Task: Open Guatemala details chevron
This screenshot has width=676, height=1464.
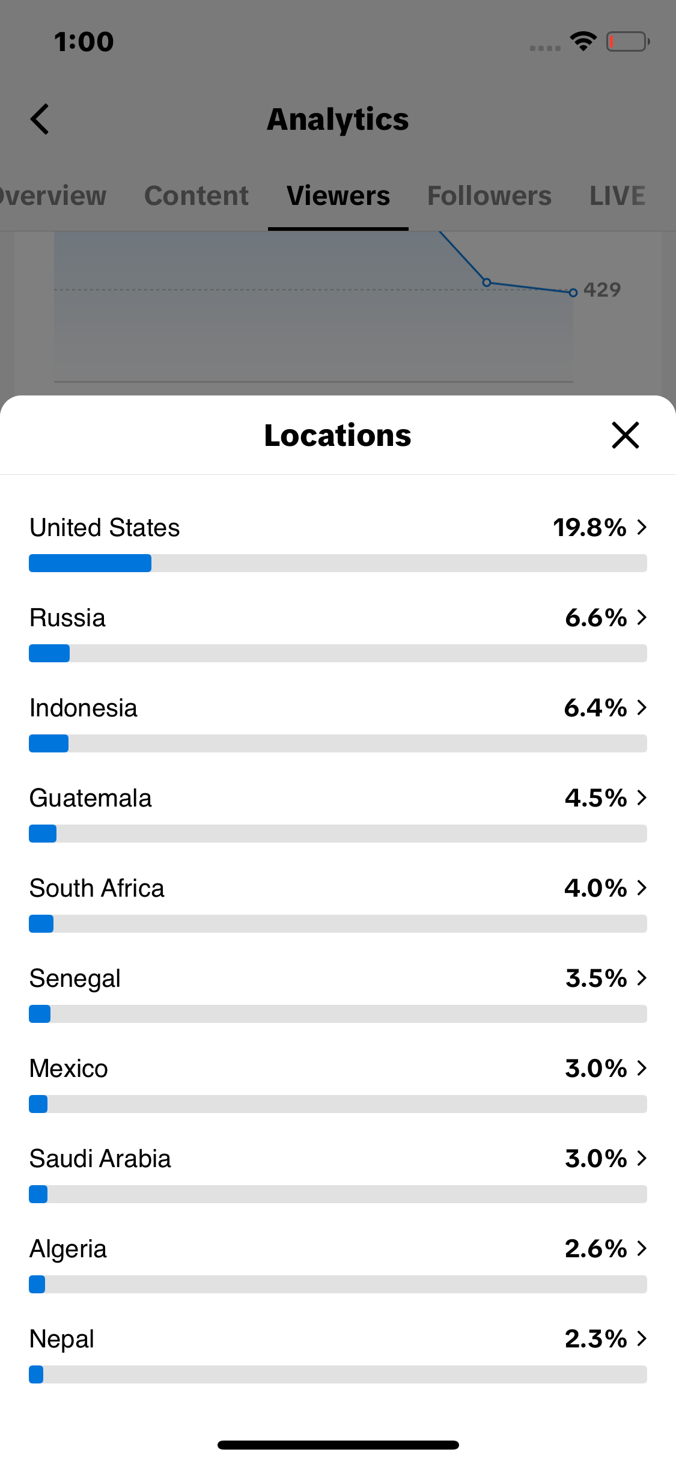Action: coord(642,798)
